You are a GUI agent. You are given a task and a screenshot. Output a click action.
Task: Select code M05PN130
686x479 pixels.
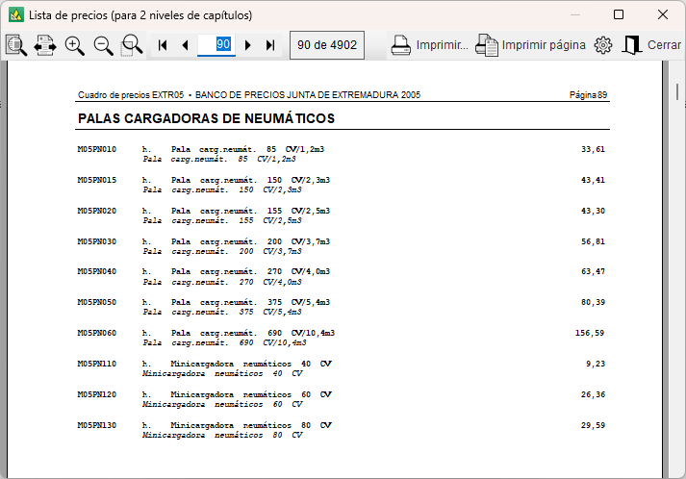[96, 425]
